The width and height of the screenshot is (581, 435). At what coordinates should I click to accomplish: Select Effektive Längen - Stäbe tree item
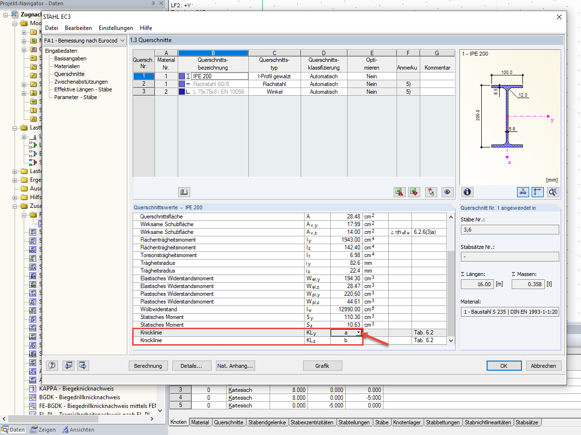coord(83,89)
